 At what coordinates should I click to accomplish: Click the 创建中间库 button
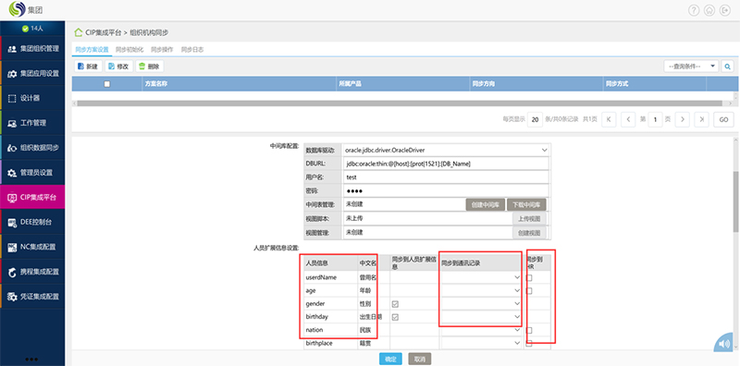485,204
